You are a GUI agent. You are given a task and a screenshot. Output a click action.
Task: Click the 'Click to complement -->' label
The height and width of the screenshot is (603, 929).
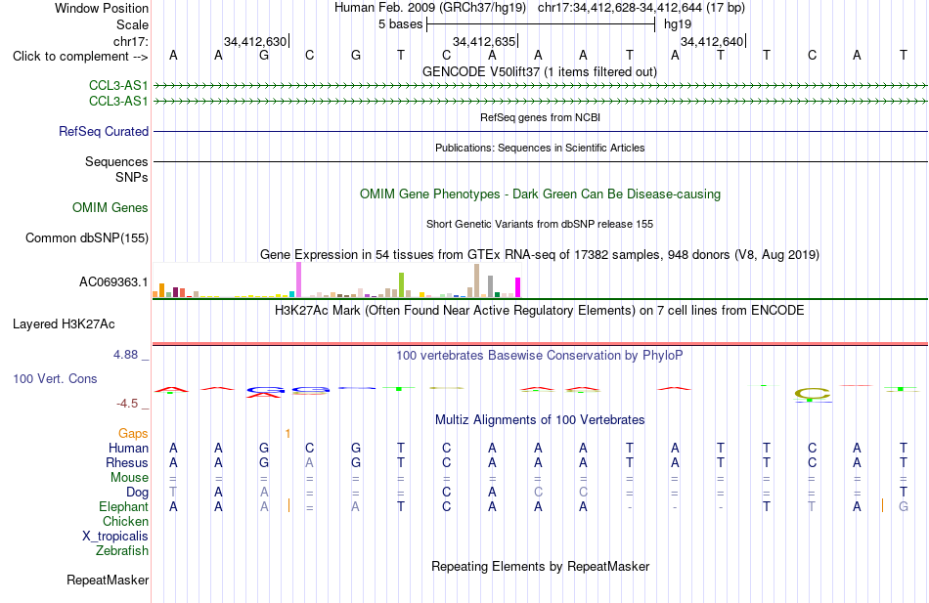point(80,57)
